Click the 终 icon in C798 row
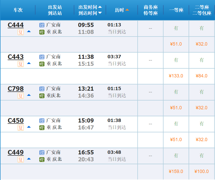The image size is (215, 180). coord(42,96)
